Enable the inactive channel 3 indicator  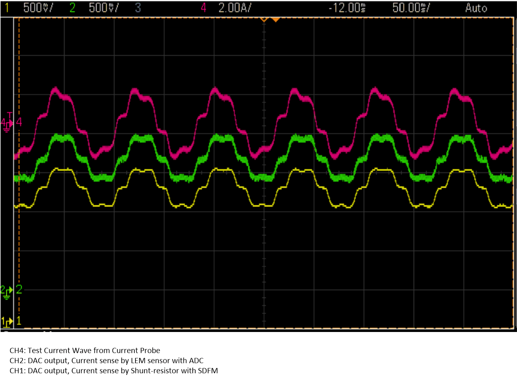[x=138, y=8]
